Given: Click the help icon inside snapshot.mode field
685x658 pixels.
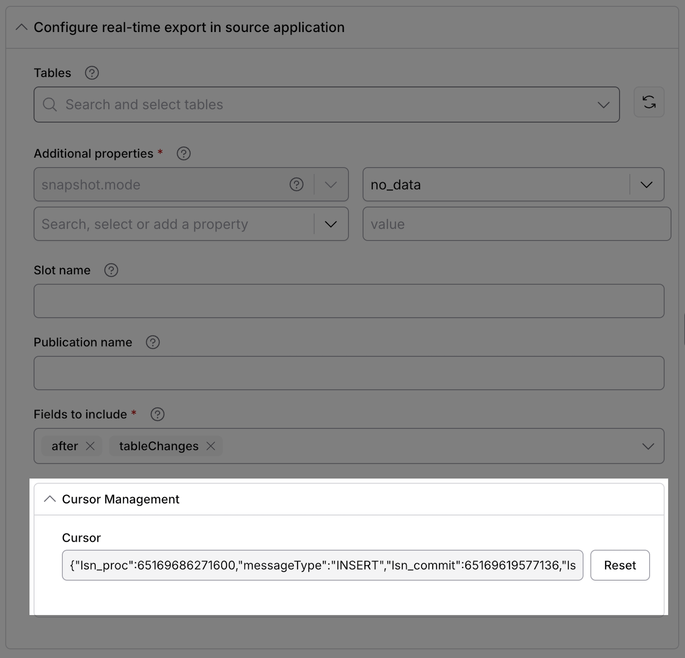Looking at the screenshot, I should click(x=297, y=185).
